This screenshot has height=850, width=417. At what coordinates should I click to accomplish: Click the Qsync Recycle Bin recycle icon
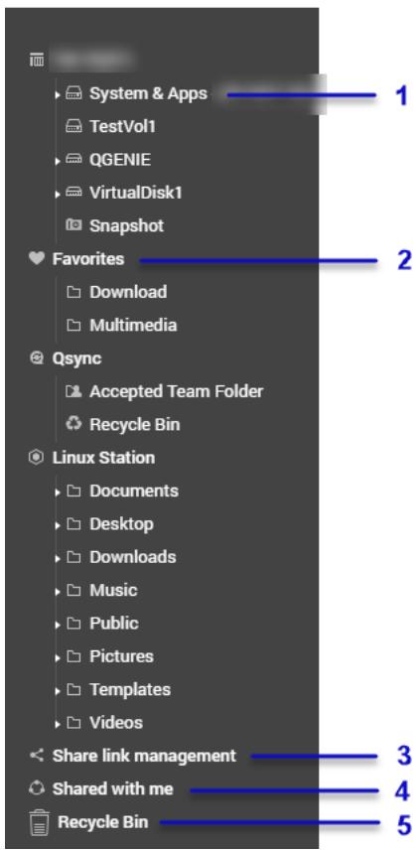(x=73, y=424)
